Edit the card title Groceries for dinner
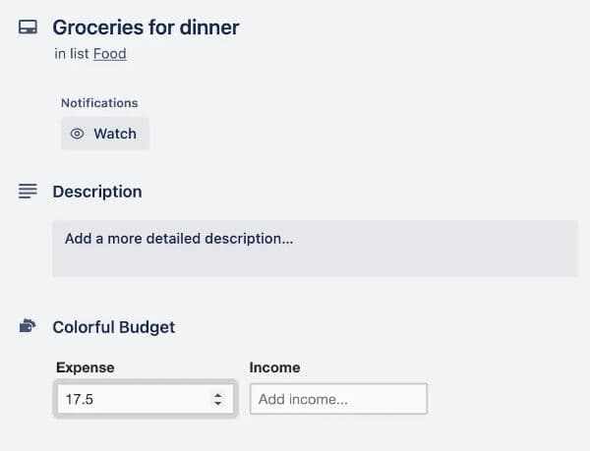Viewport: 590px width, 451px height. click(x=146, y=28)
